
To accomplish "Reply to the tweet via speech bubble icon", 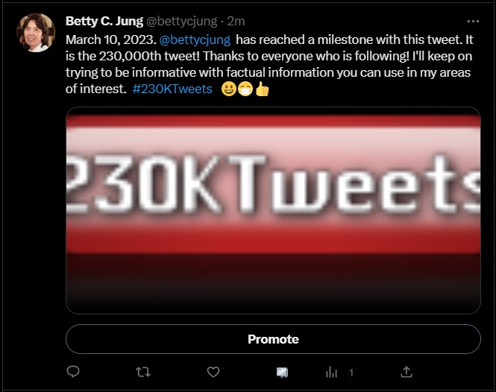I will 73,371.
